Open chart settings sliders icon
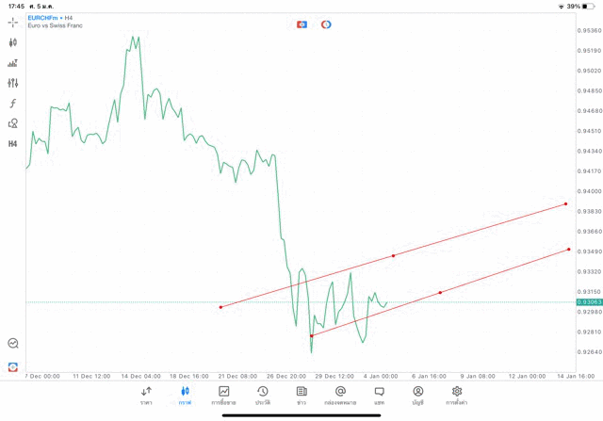603x421 pixels. pyautogui.click(x=13, y=83)
